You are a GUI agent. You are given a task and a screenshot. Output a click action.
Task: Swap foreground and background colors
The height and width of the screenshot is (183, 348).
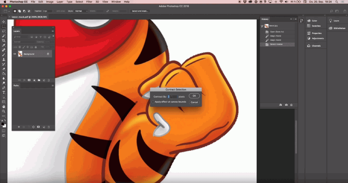click(5, 121)
